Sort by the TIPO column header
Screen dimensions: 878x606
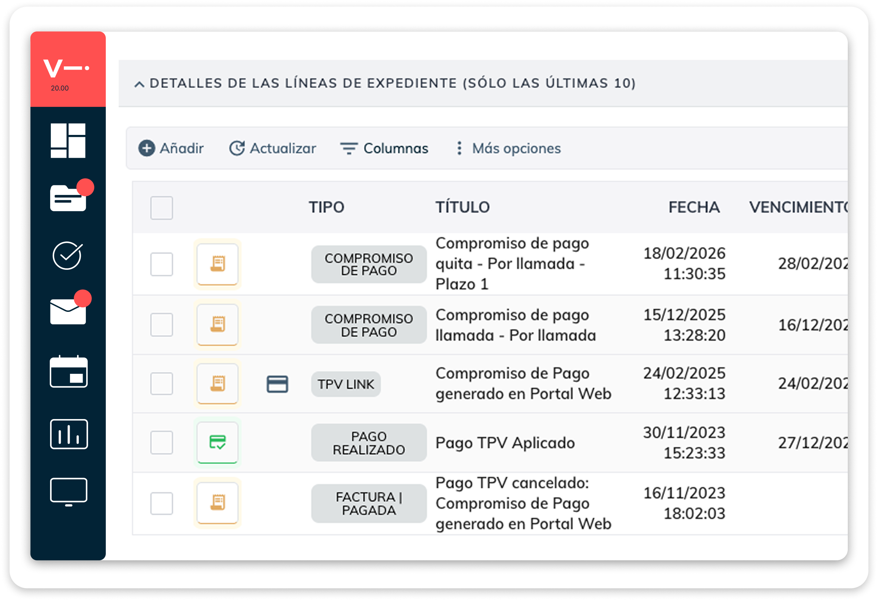coord(327,208)
